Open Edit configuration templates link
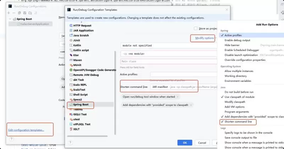The width and height of the screenshot is (284, 149). (26, 130)
